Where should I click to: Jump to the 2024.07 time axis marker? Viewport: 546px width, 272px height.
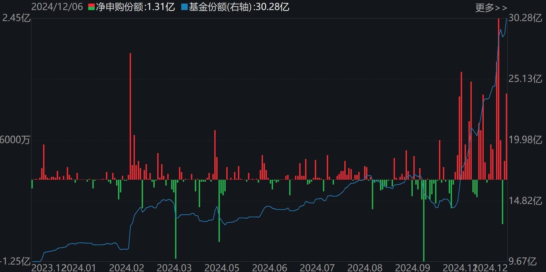pos(317,267)
